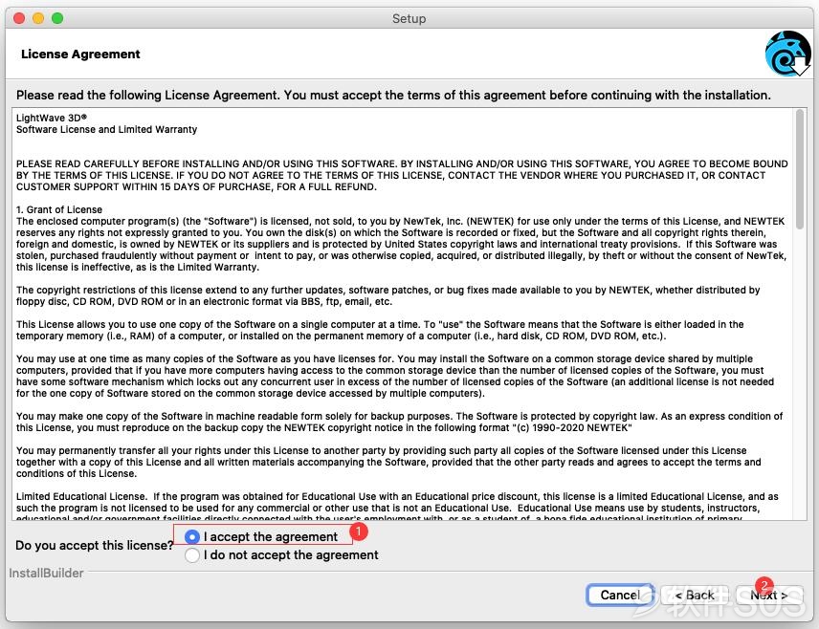
Task: Go back with the '< Back' button
Action: pos(695,596)
